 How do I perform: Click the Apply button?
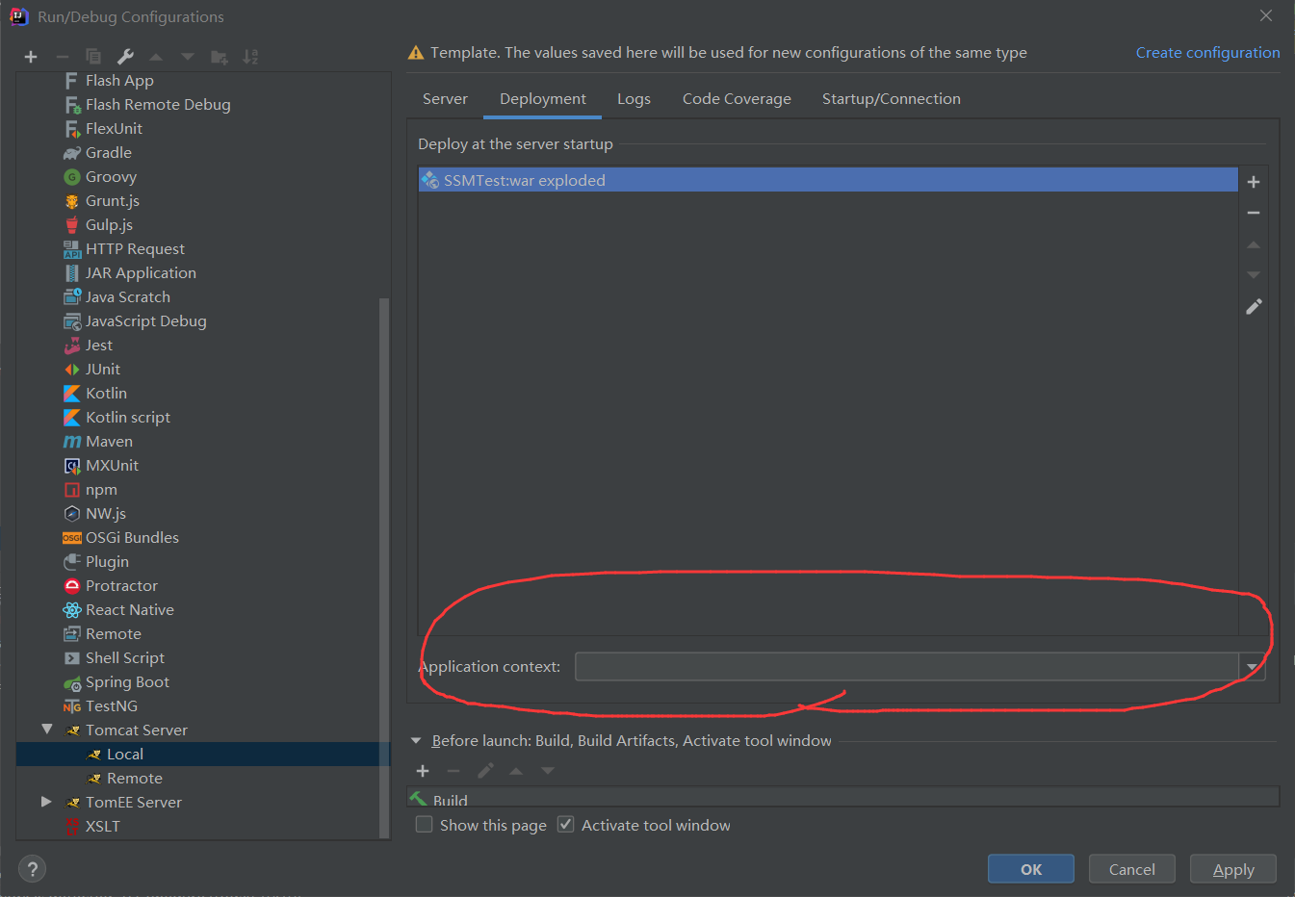(x=1233, y=869)
